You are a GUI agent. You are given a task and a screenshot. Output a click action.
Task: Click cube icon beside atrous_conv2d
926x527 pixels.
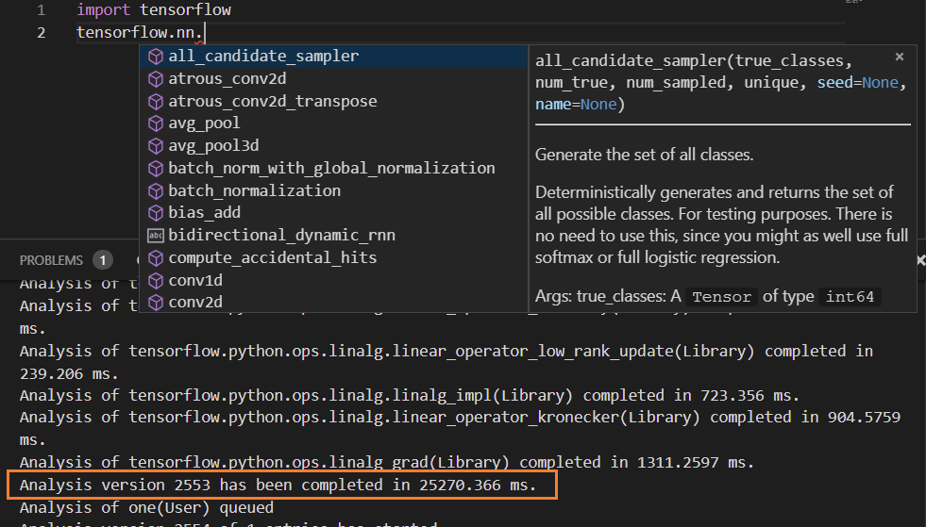[156, 78]
